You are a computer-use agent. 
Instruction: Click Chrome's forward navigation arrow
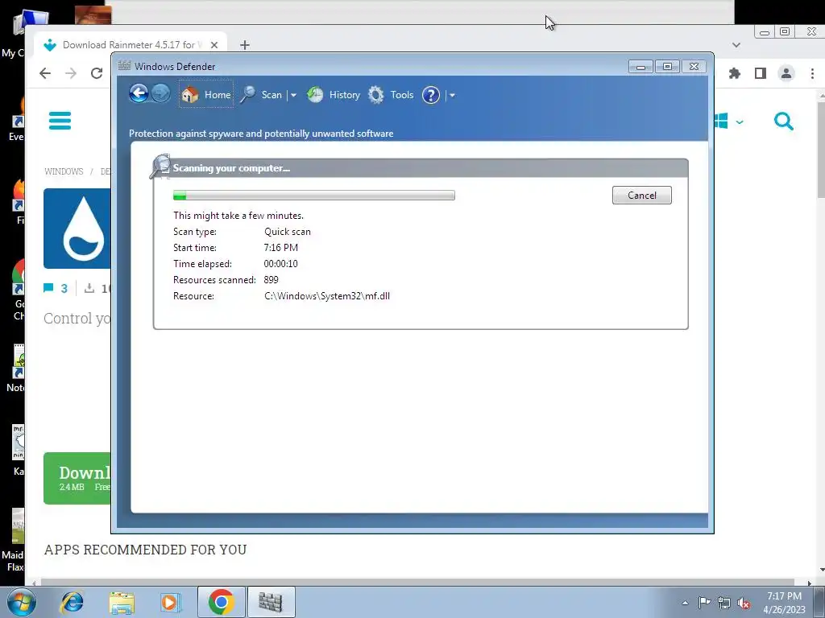click(x=71, y=73)
